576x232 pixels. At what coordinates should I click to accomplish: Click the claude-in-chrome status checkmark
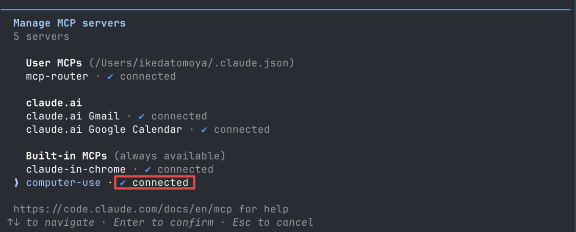coord(148,170)
